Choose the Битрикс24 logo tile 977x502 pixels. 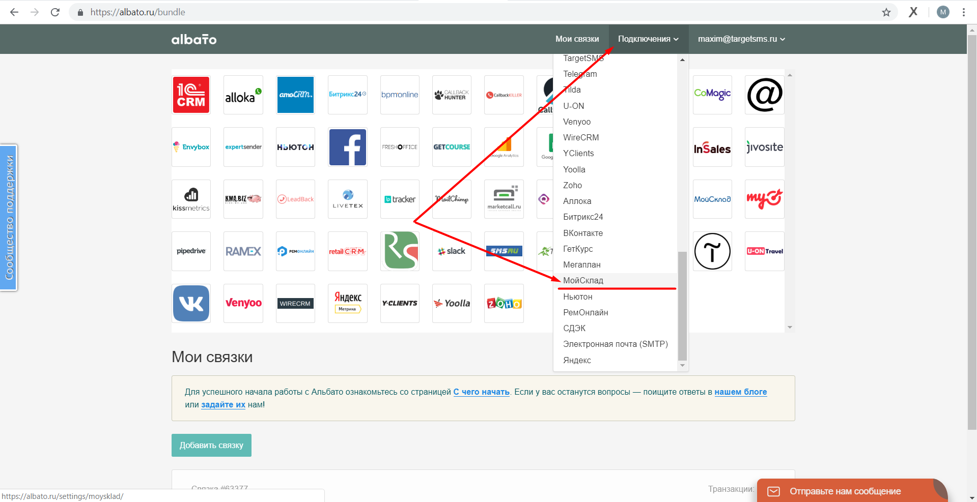tap(348, 95)
